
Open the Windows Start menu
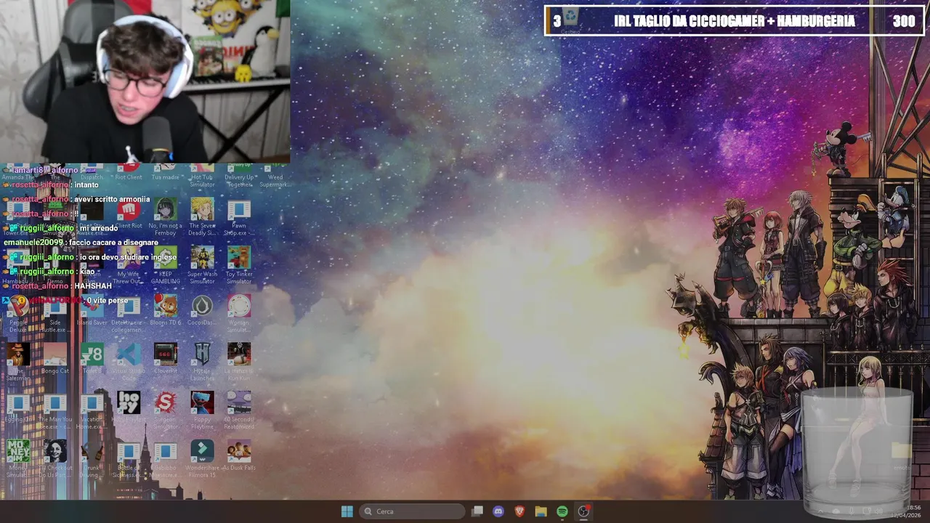347,511
